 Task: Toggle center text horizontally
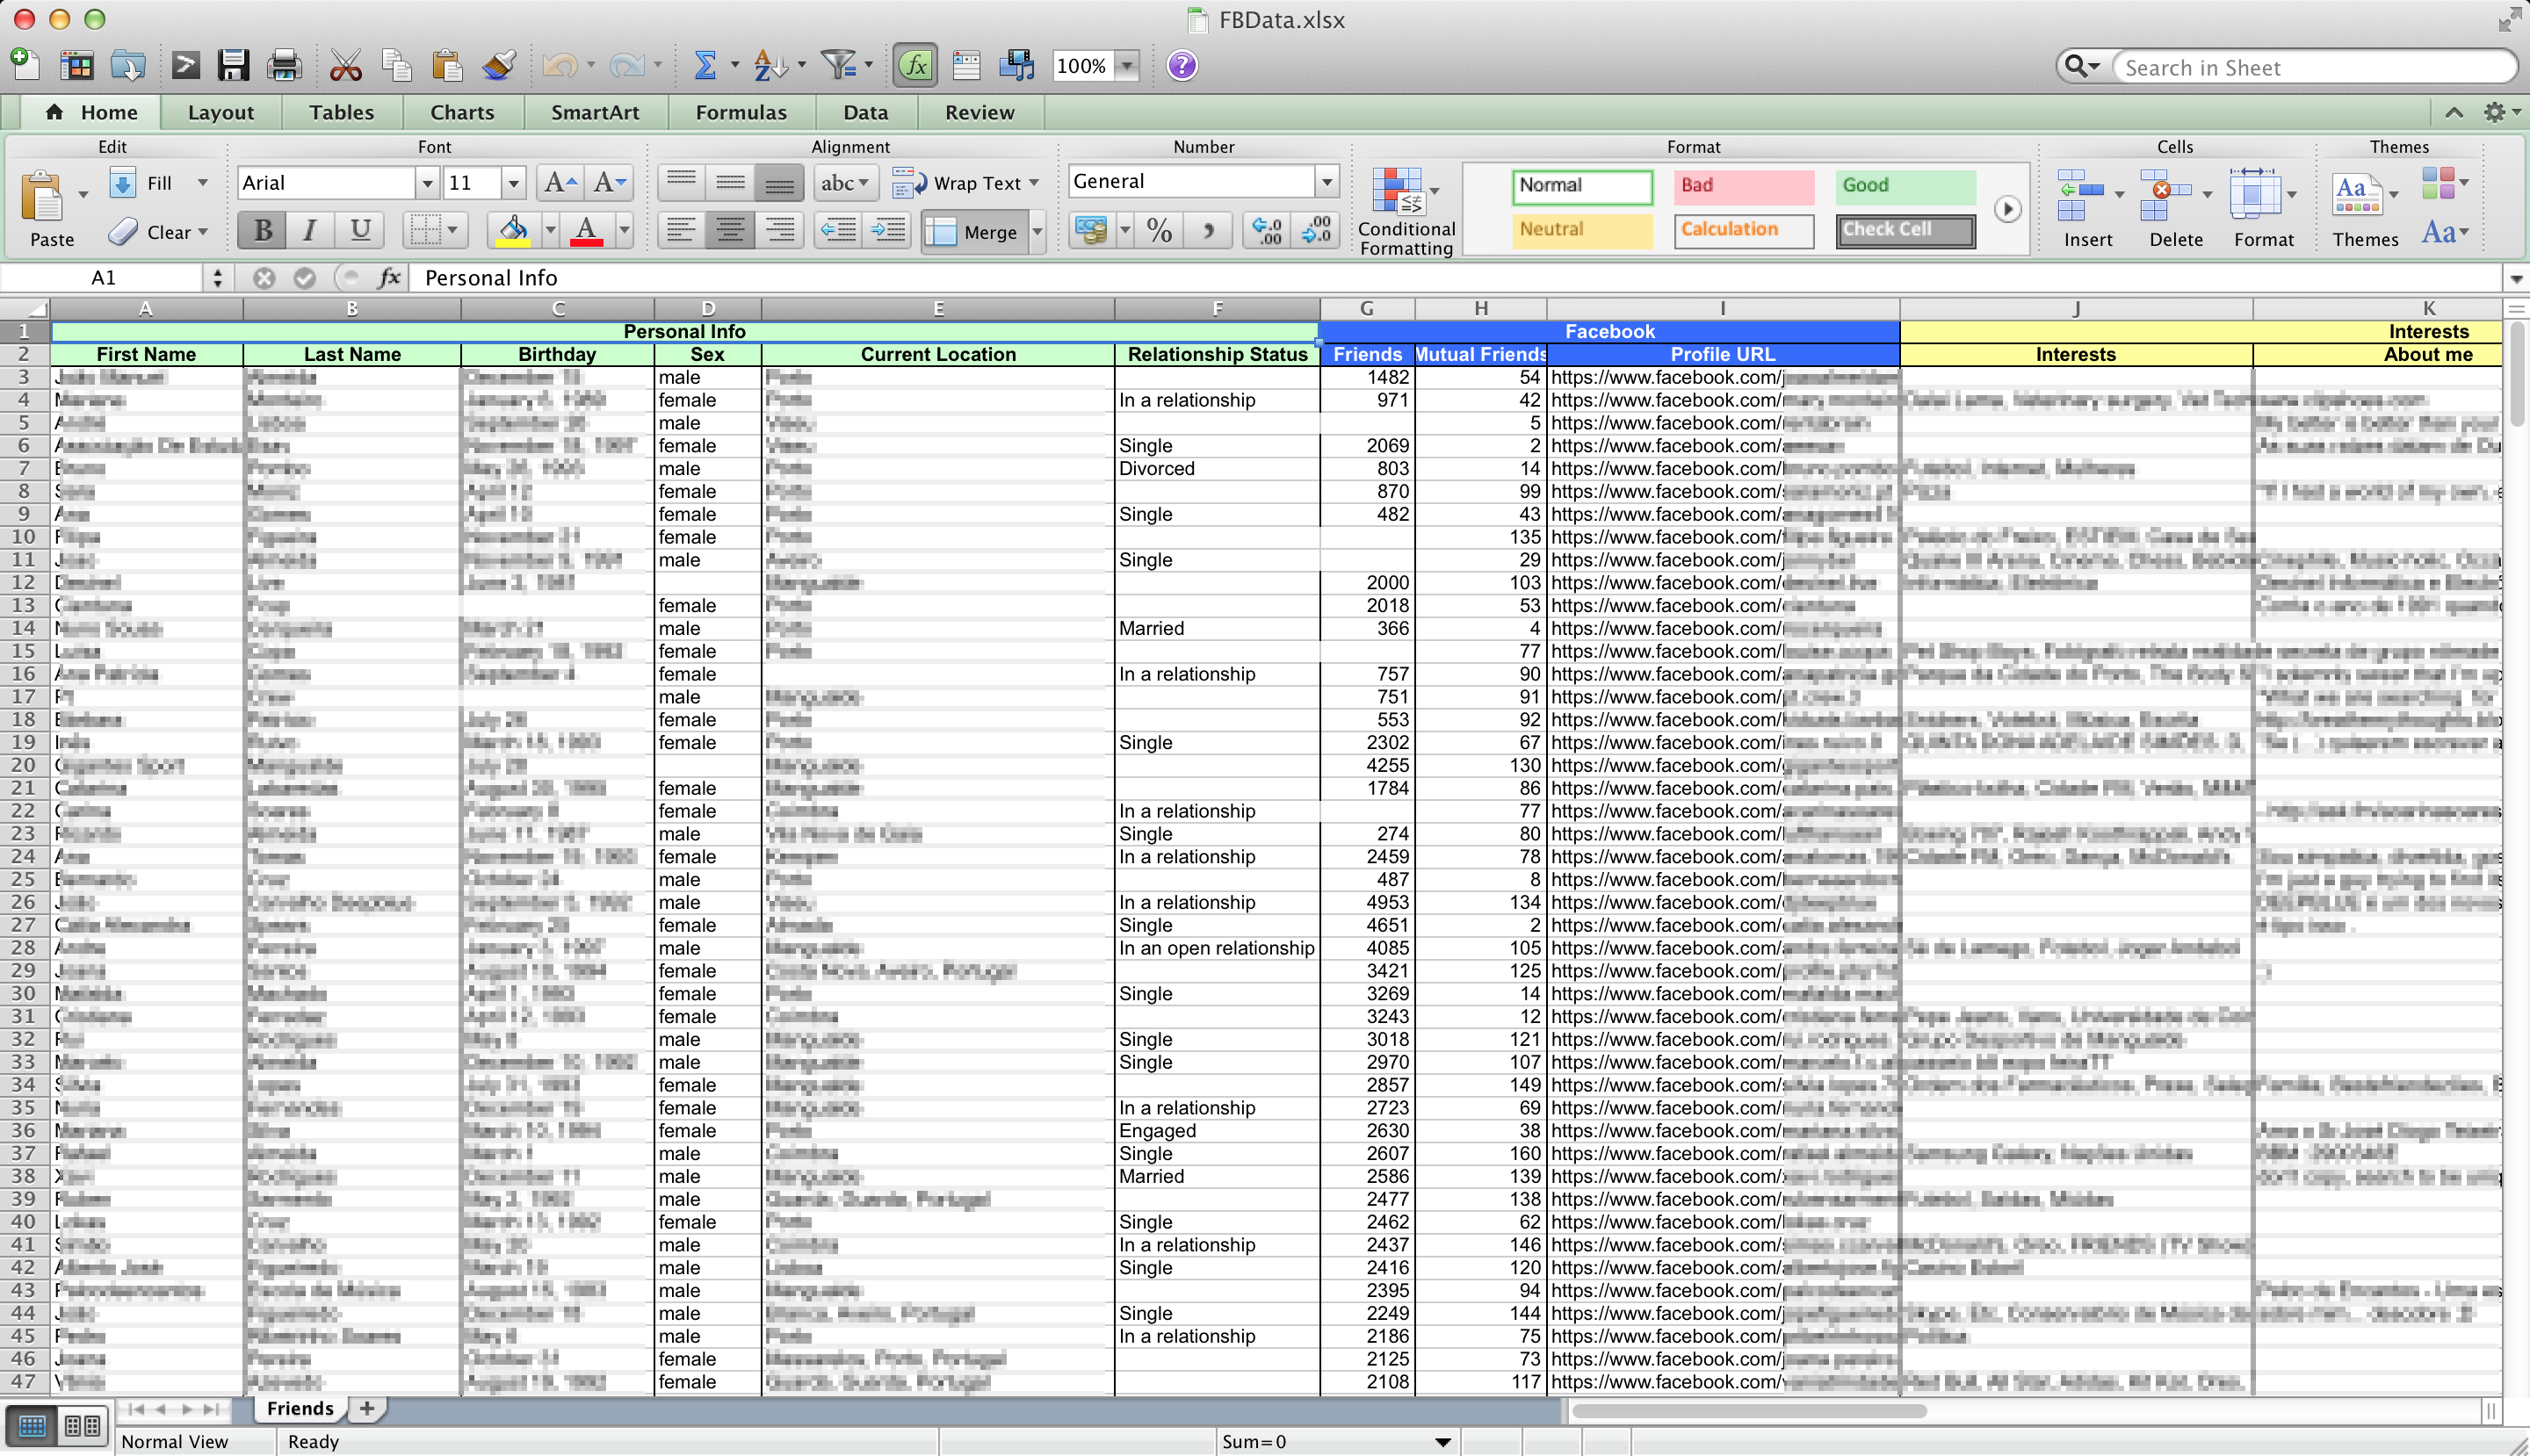(x=730, y=231)
